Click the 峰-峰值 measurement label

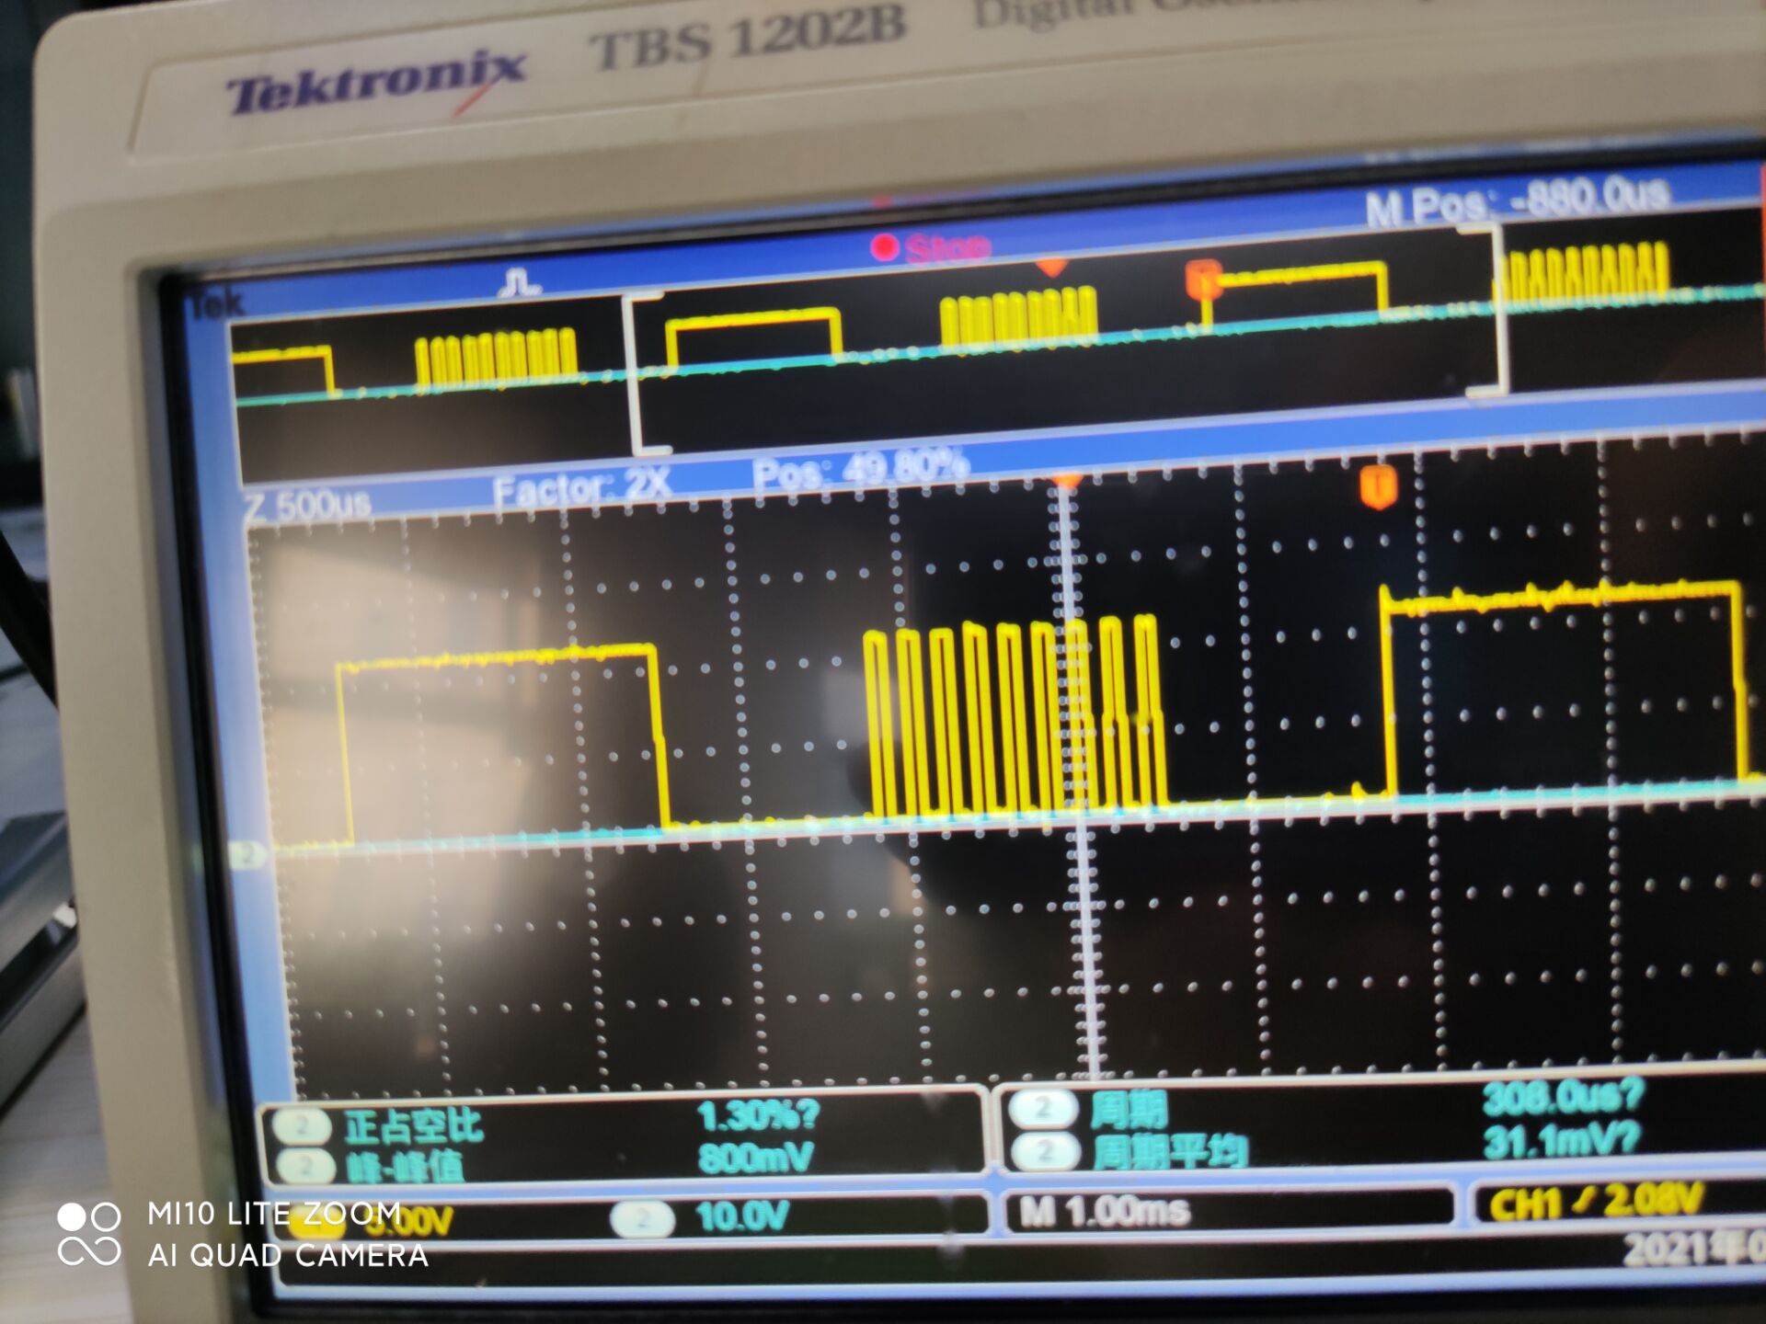(x=405, y=1168)
